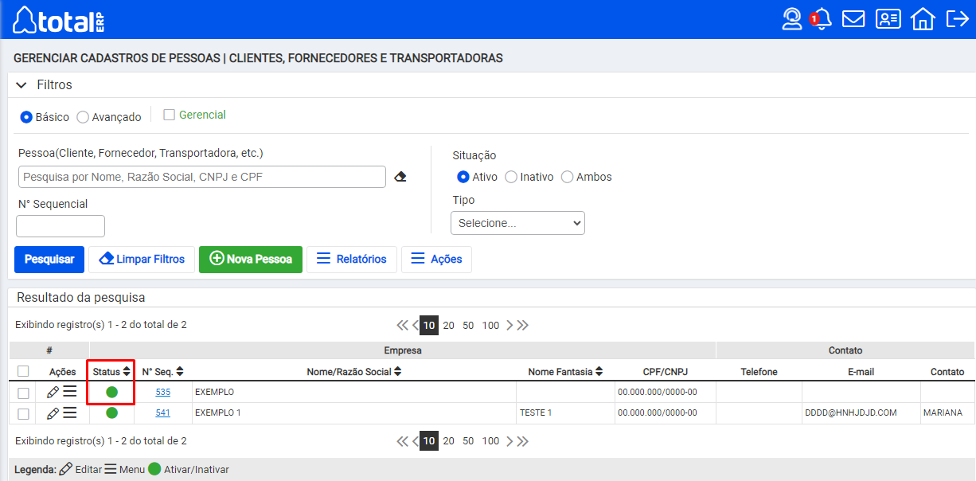Check the select-all checkbox in the table header

23,371
